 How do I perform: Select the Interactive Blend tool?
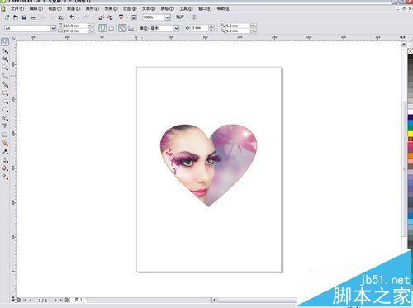5,143
